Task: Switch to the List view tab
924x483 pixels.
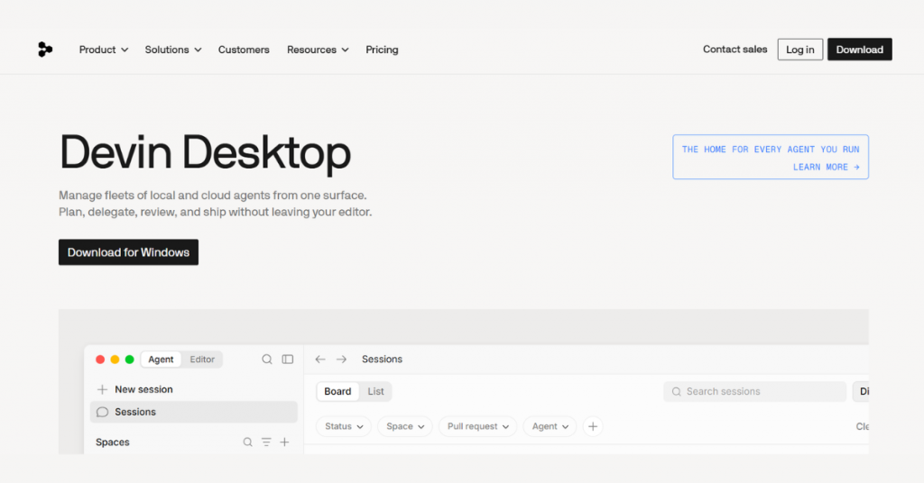Action: coord(375,391)
